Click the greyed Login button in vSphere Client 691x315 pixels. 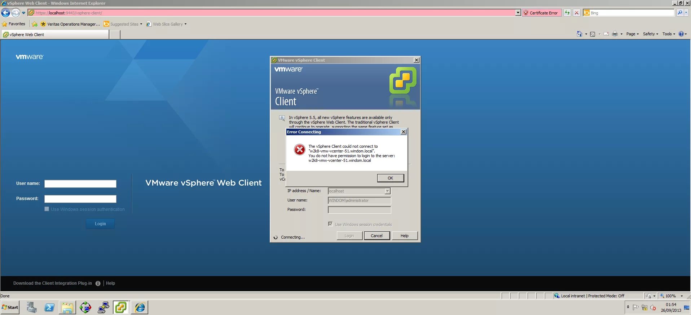[x=349, y=236]
